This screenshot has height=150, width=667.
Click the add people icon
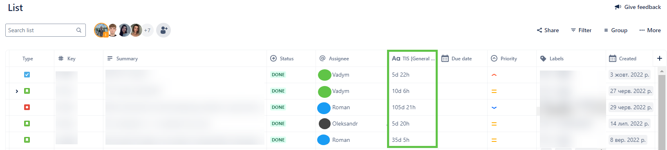point(163,30)
